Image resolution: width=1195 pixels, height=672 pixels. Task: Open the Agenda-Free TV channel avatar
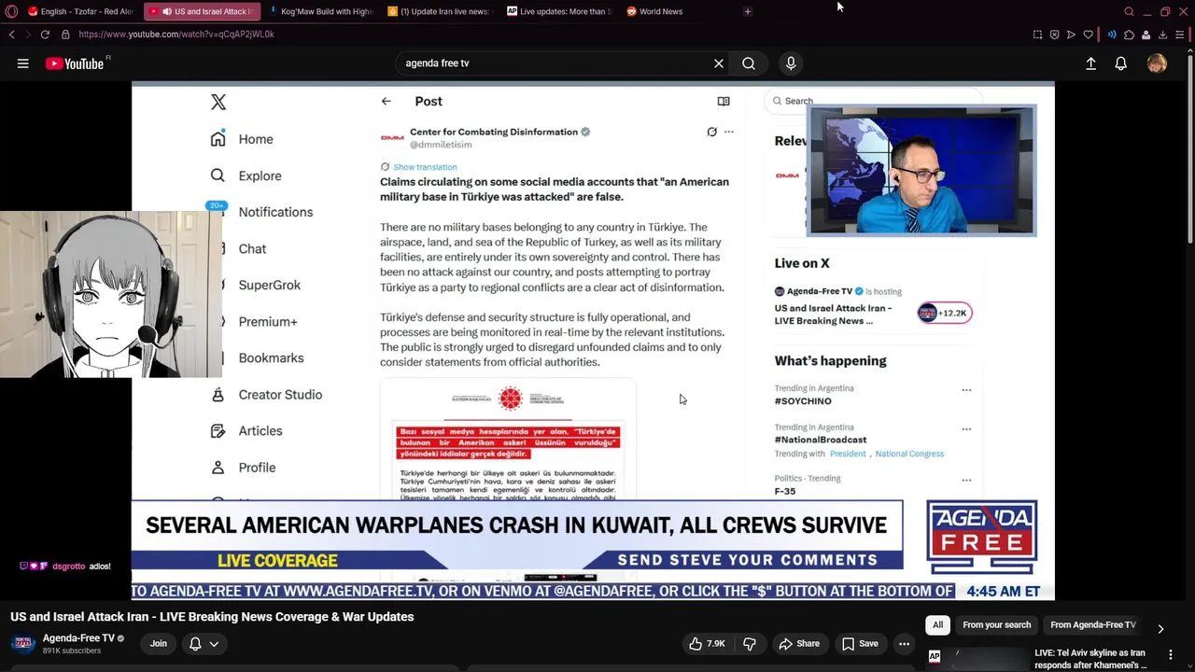tap(23, 643)
